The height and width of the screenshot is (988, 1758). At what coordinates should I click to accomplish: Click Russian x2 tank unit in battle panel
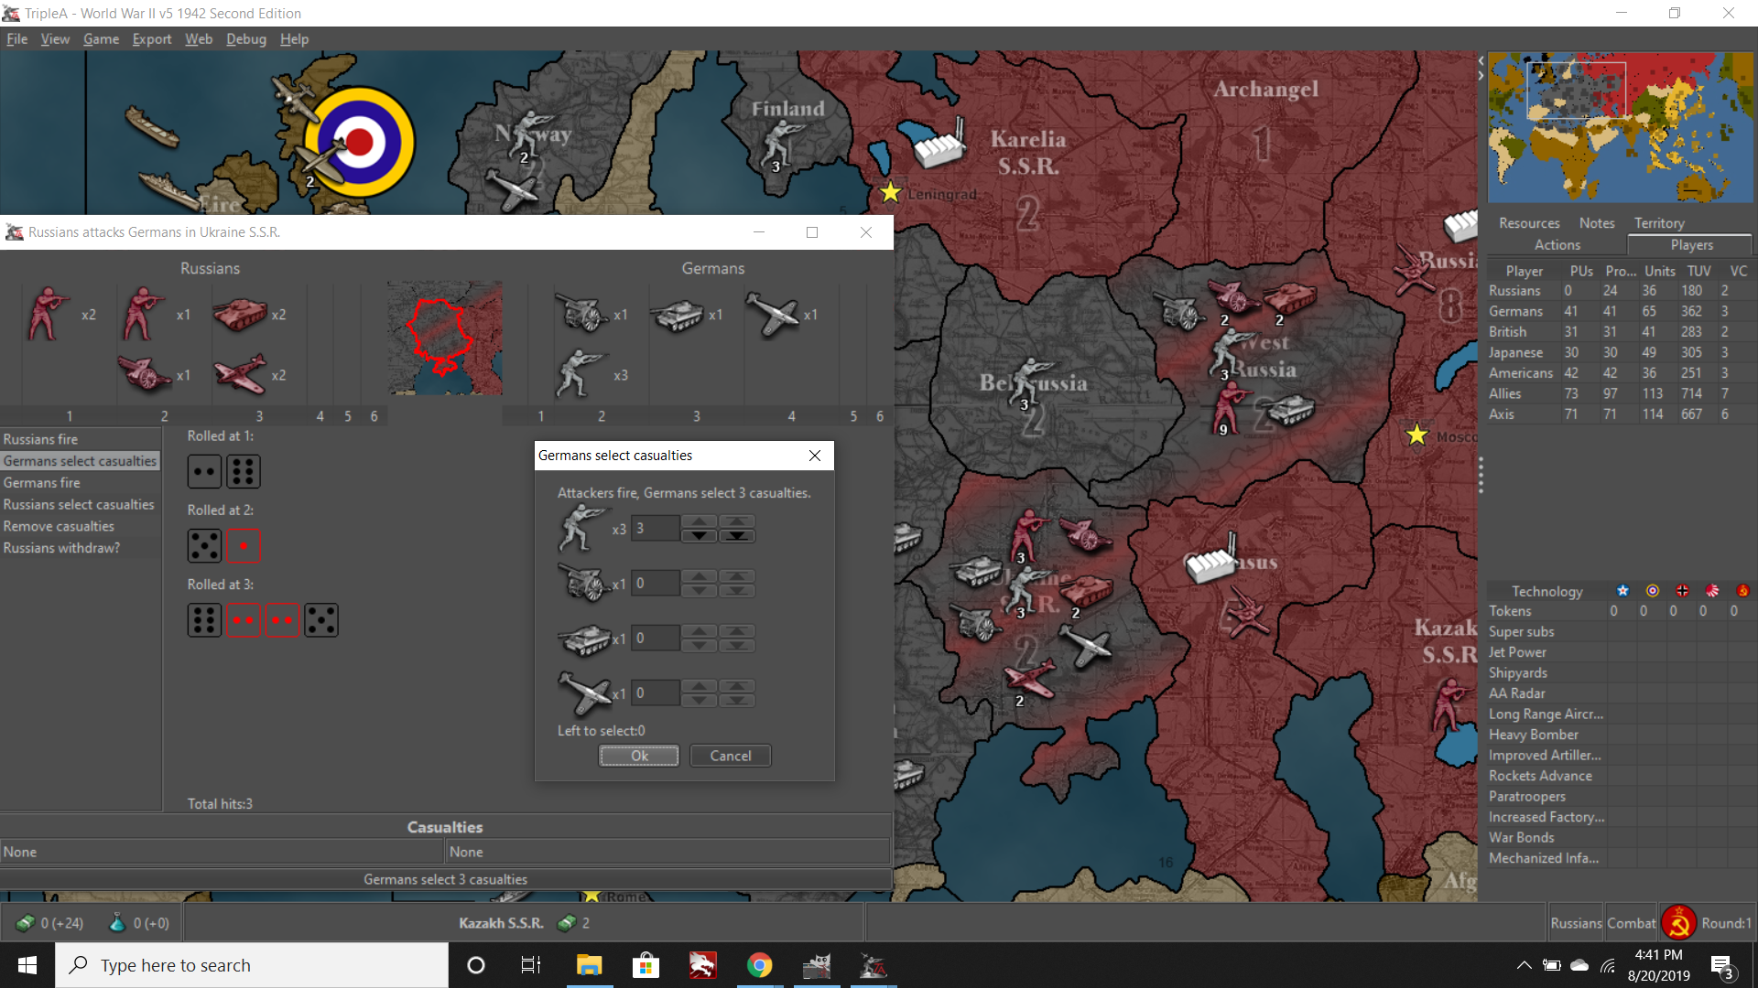click(x=240, y=314)
